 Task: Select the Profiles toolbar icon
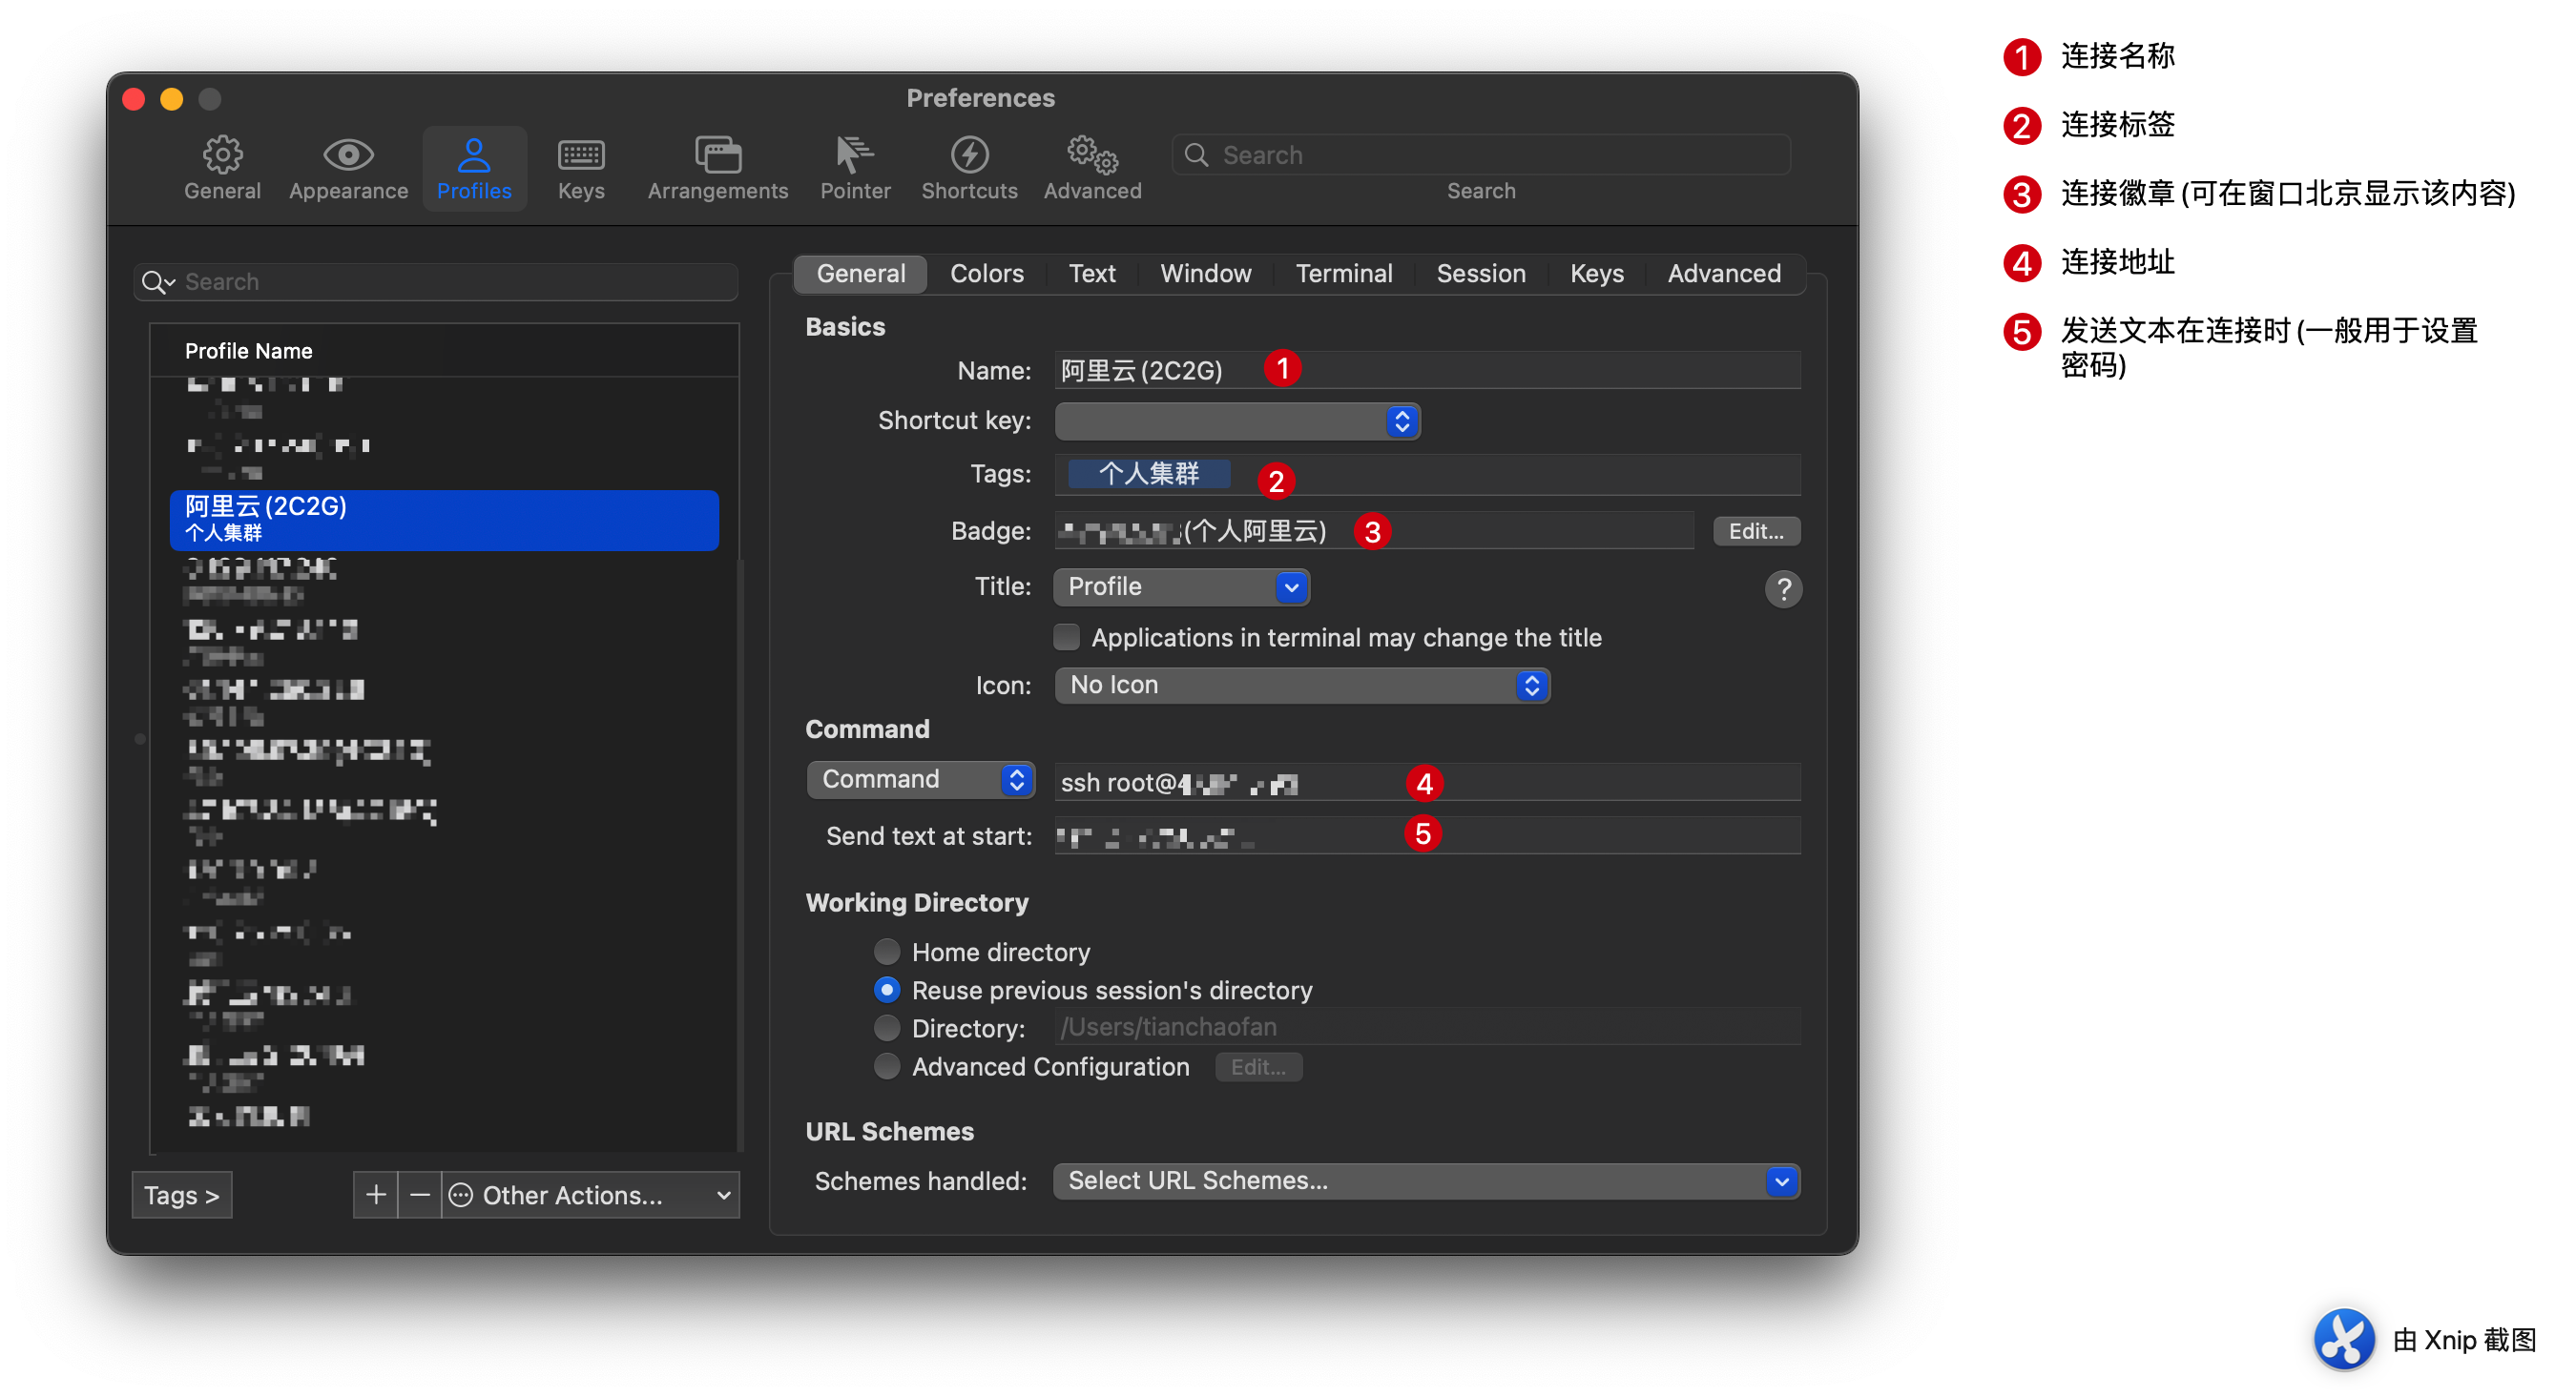(474, 168)
